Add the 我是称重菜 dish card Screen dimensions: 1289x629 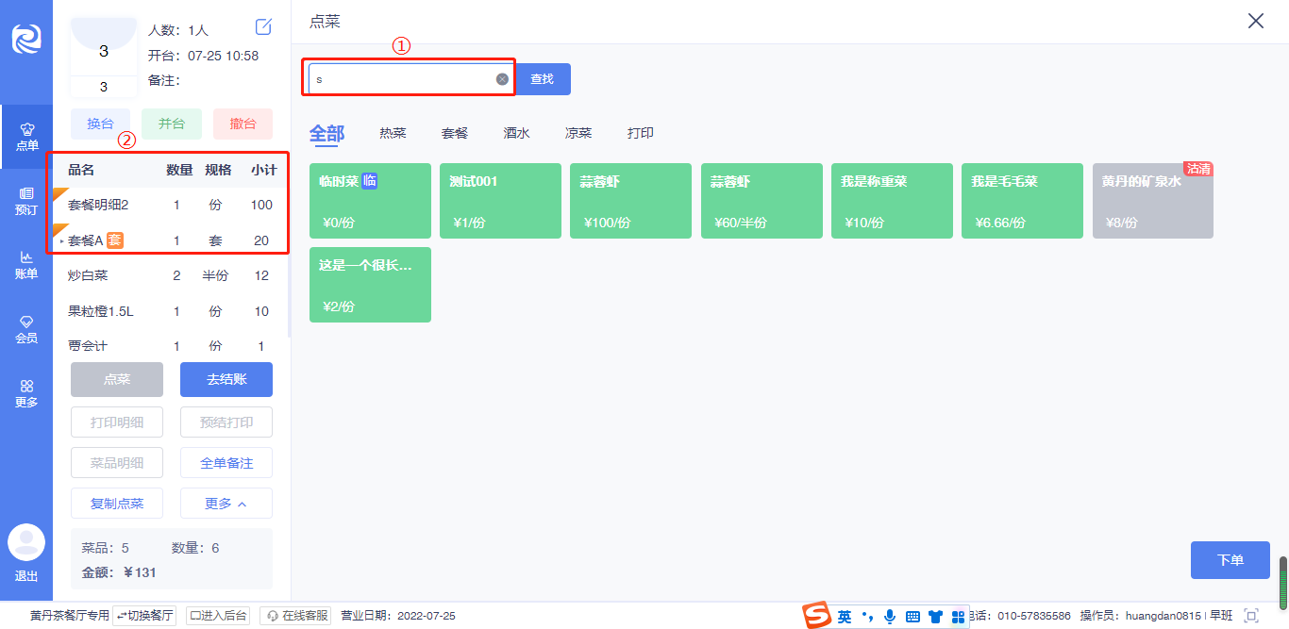892,201
